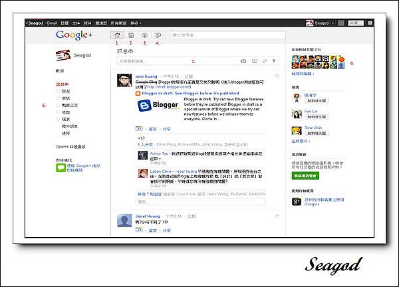Focus the Google+ search box
This screenshot has height=287, width=399.
(x=227, y=35)
